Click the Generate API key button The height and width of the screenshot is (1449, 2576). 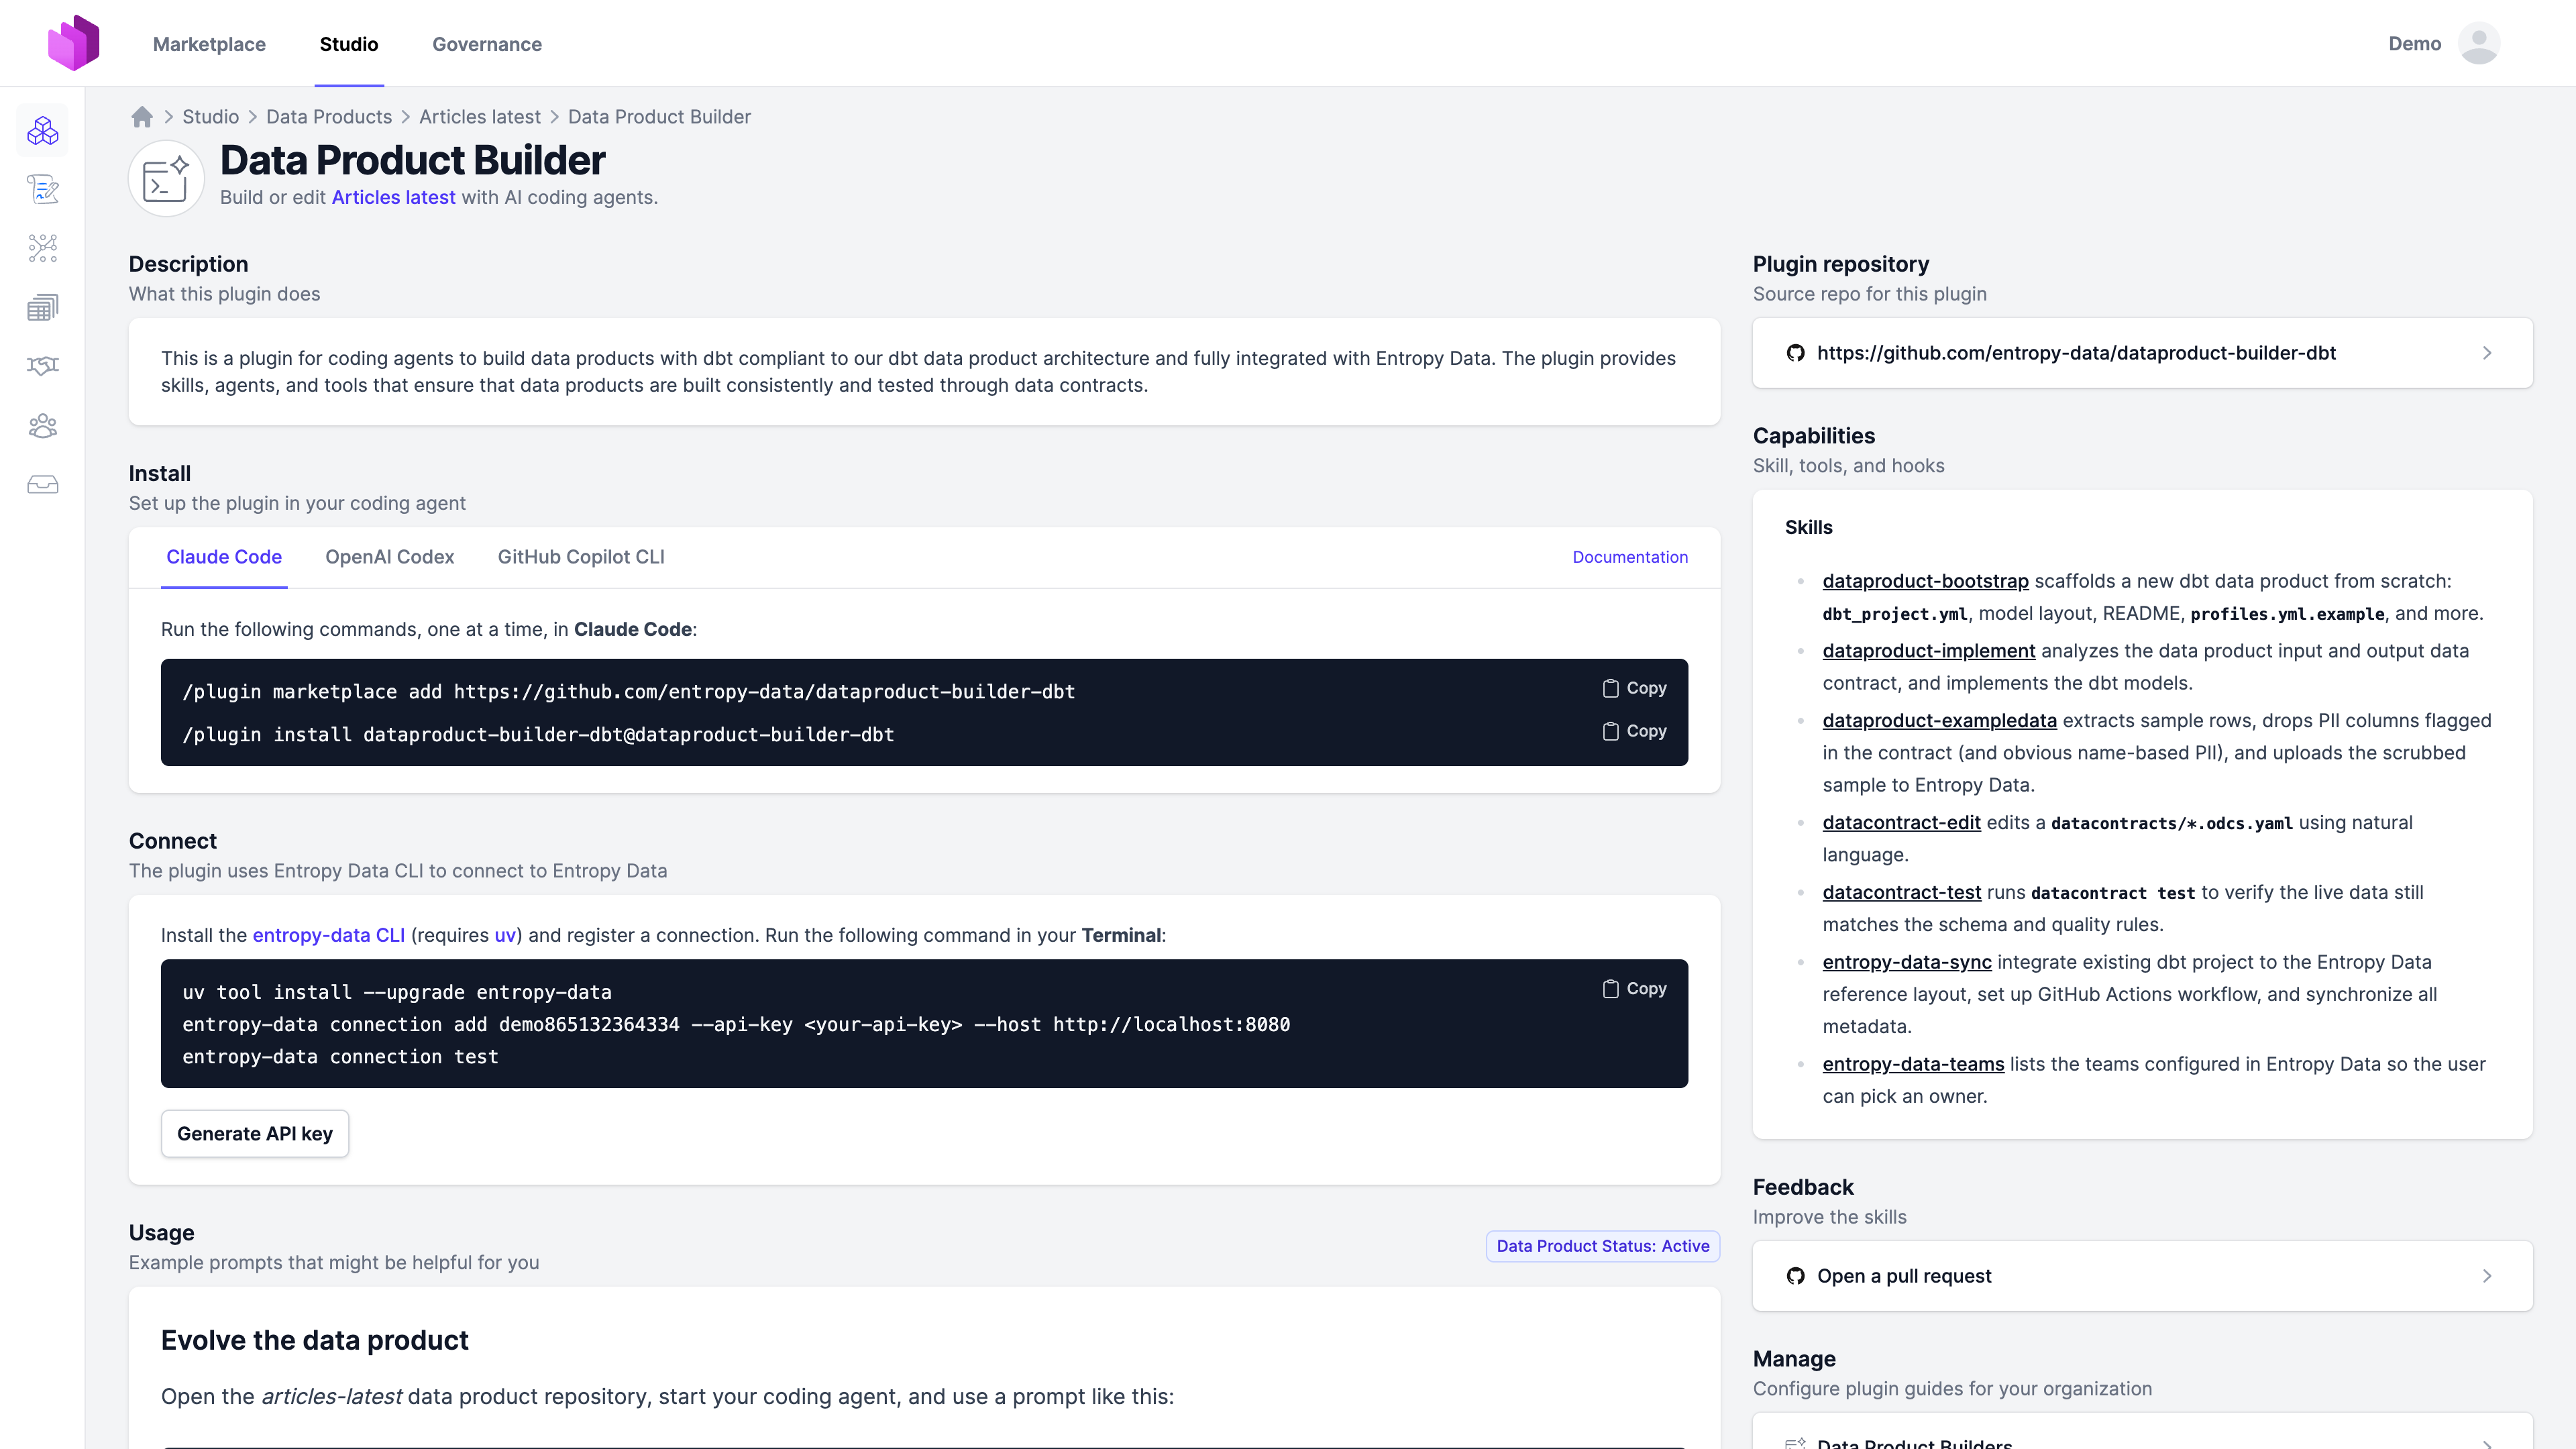(255, 1134)
